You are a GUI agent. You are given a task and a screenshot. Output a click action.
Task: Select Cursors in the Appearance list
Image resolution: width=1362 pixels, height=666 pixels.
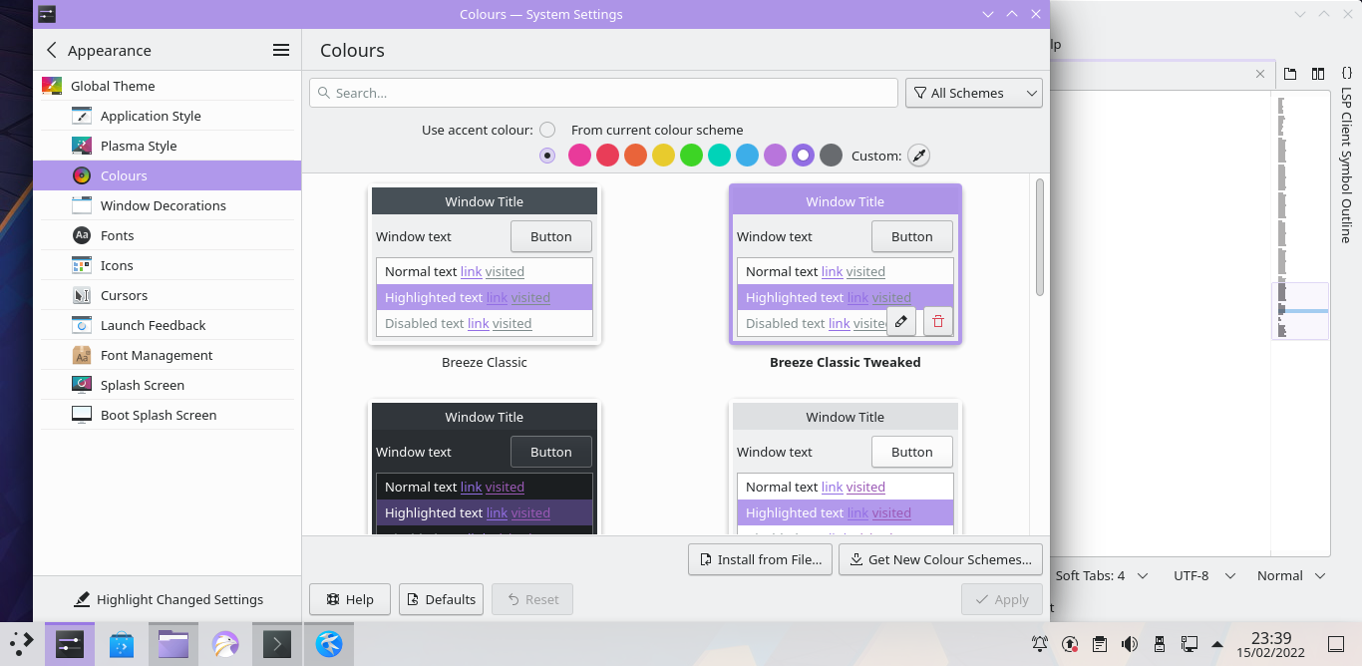click(124, 295)
